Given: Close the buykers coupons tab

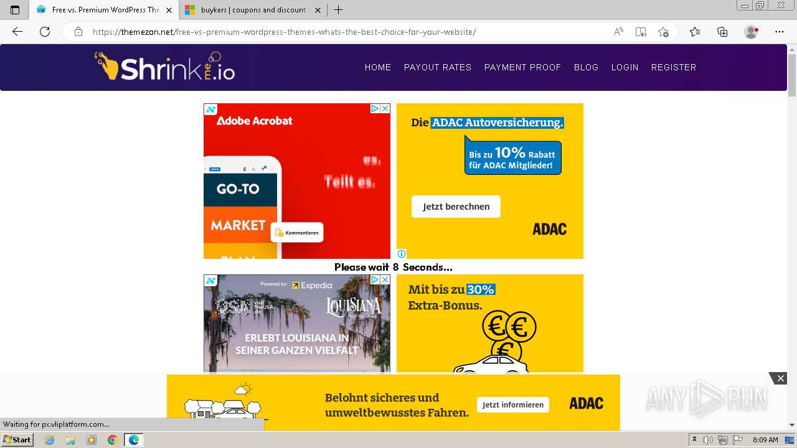Looking at the screenshot, I should [318, 10].
